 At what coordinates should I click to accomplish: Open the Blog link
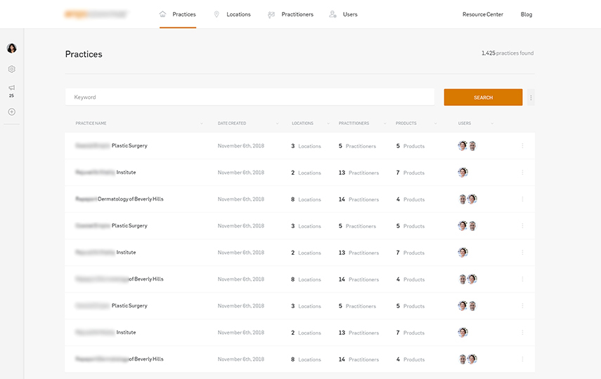pos(526,15)
